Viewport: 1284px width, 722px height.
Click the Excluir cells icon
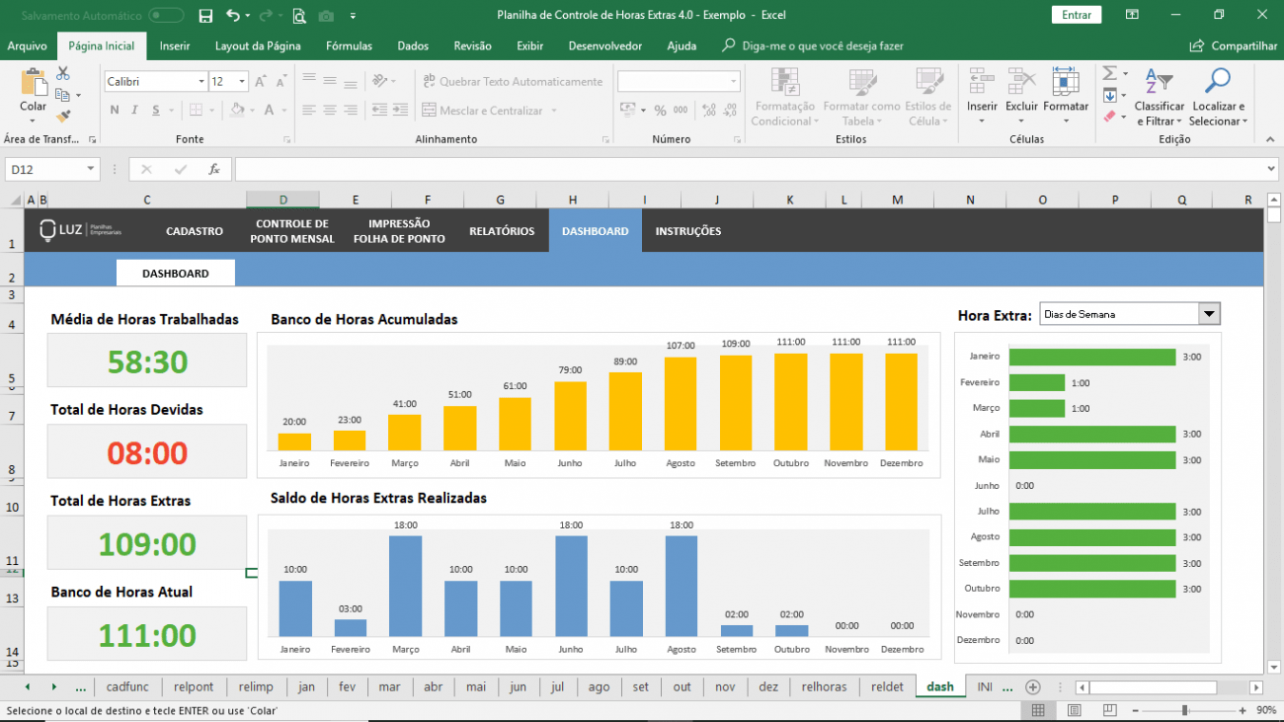pyautogui.click(x=1021, y=82)
